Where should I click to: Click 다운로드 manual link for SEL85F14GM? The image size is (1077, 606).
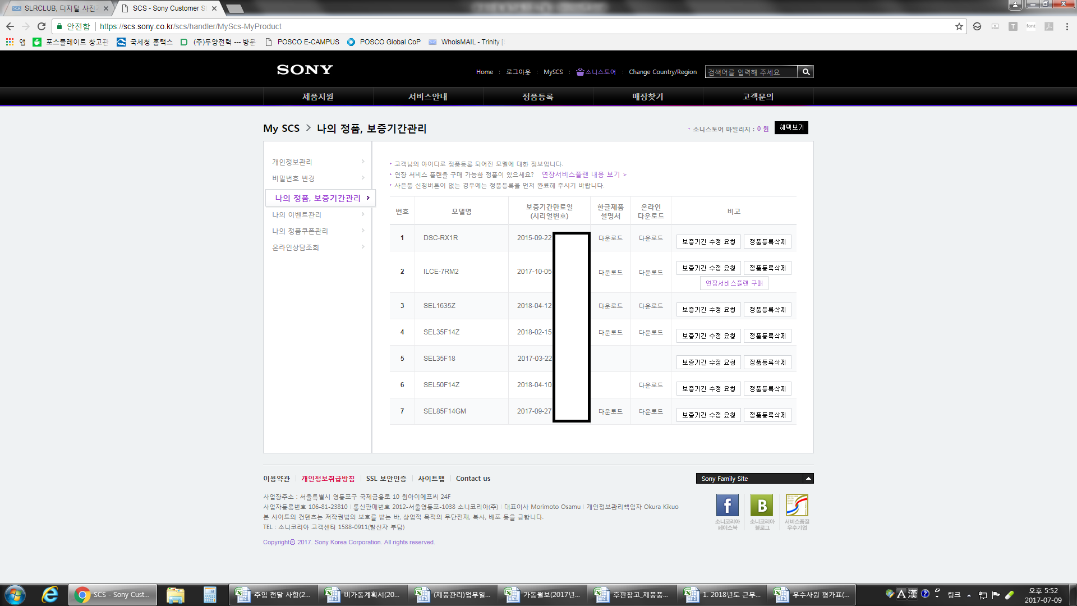(610, 412)
